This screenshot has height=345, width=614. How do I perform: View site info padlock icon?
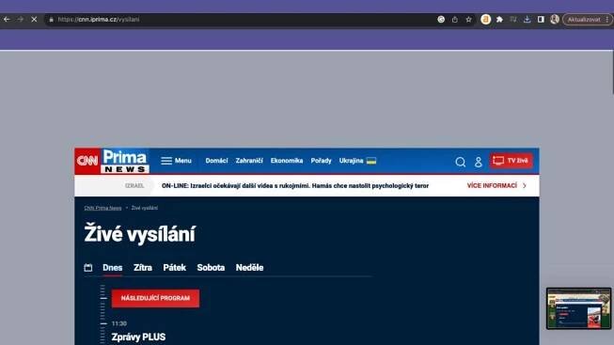click(52, 19)
